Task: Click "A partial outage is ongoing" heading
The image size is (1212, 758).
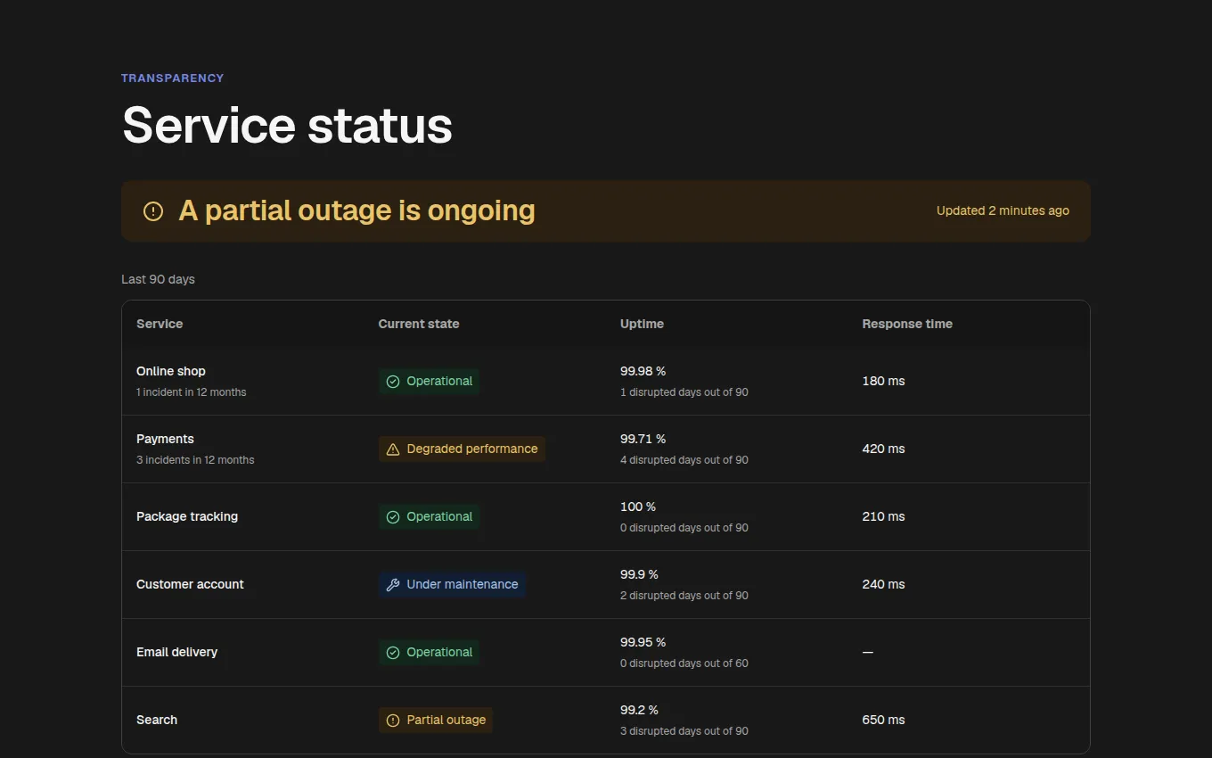Action: point(356,210)
